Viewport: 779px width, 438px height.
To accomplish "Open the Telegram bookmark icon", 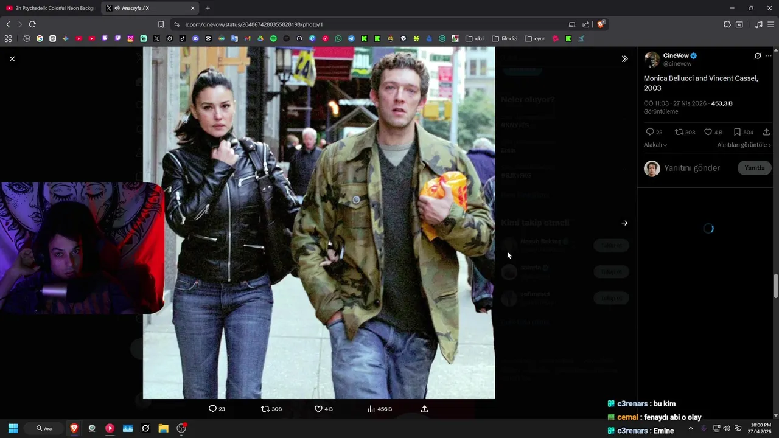I will tap(351, 38).
